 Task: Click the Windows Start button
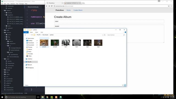(2, 97)
